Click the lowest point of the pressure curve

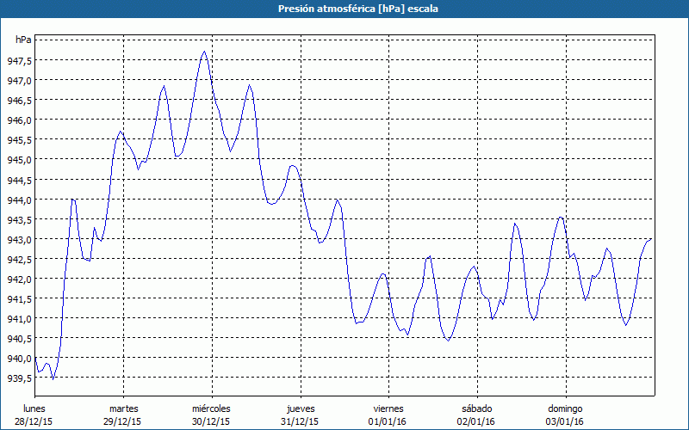[53, 378]
